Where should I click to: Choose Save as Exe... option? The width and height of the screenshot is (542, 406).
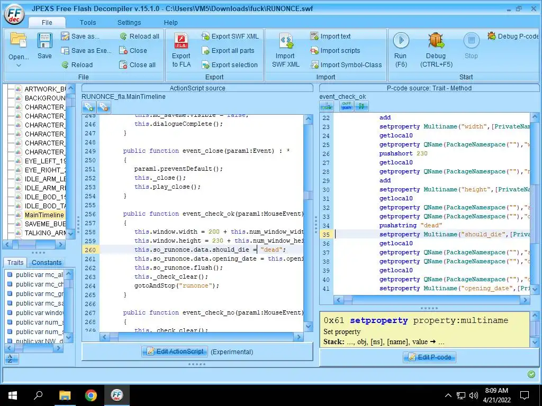tap(86, 50)
